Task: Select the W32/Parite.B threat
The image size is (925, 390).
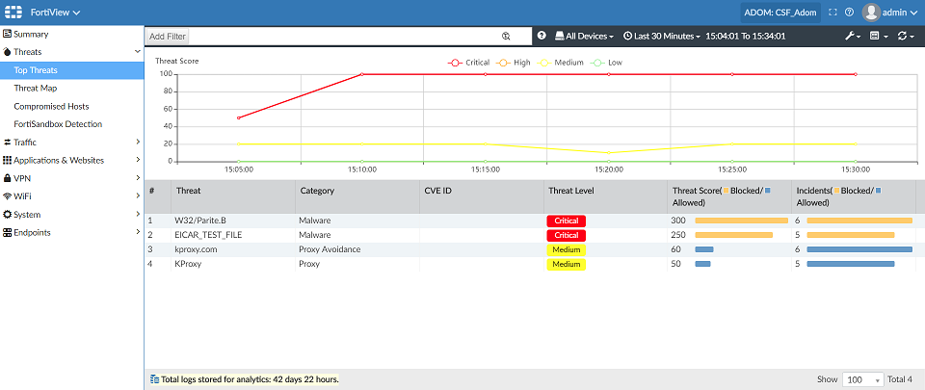Action: point(200,221)
